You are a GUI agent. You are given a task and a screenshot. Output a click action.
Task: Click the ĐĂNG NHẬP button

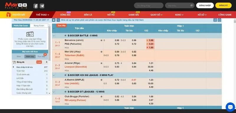(205, 5)
